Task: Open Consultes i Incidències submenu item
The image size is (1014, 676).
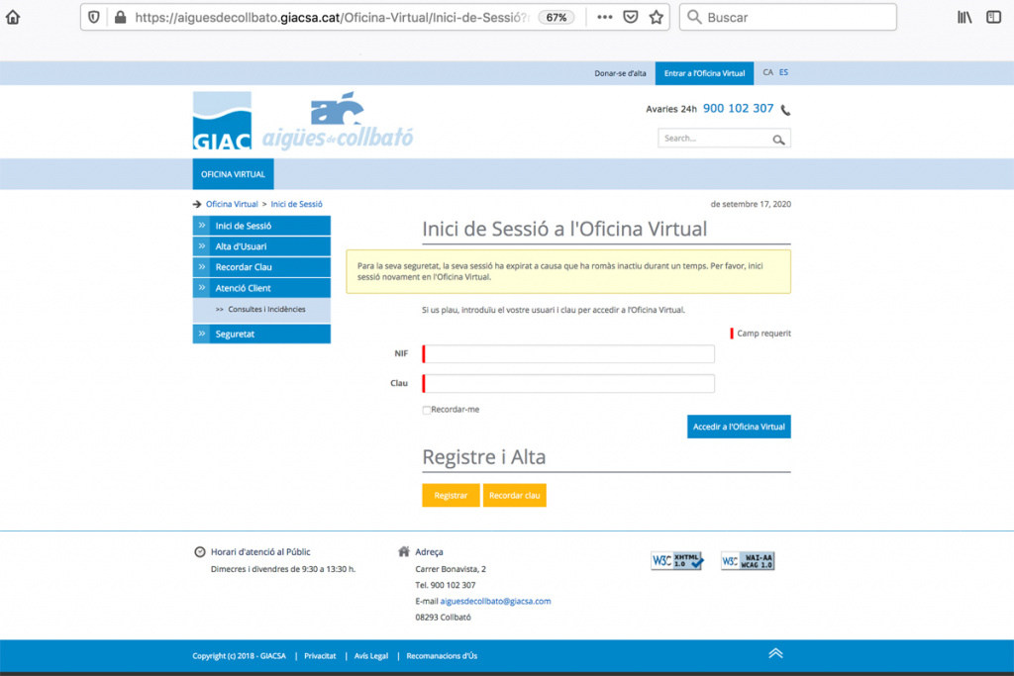Action: (266, 310)
